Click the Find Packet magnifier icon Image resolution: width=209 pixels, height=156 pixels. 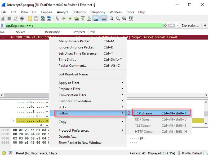tap(57, 19)
